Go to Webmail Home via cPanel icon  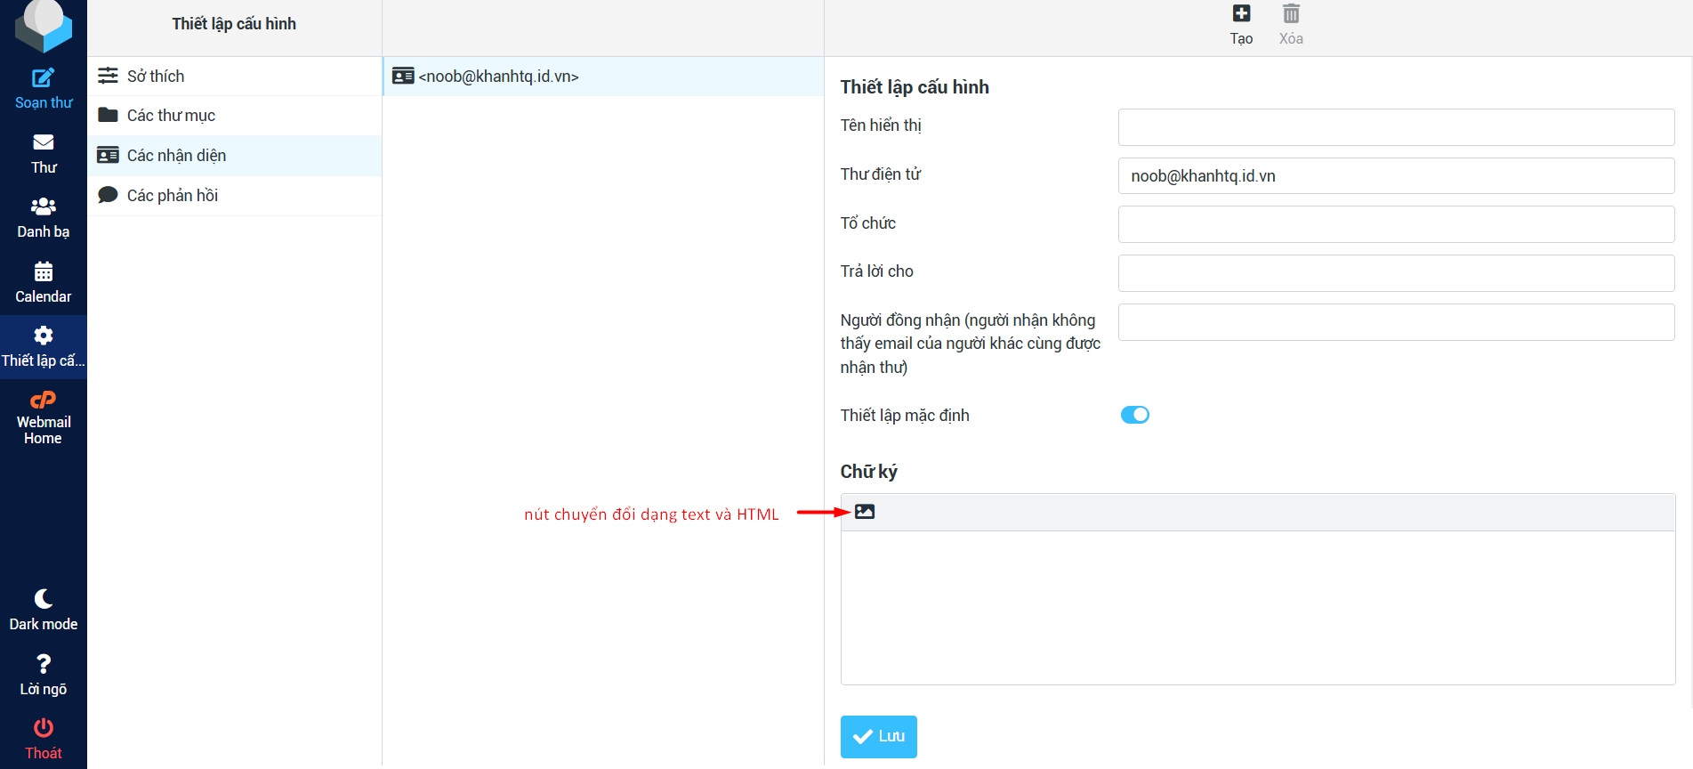(x=43, y=401)
